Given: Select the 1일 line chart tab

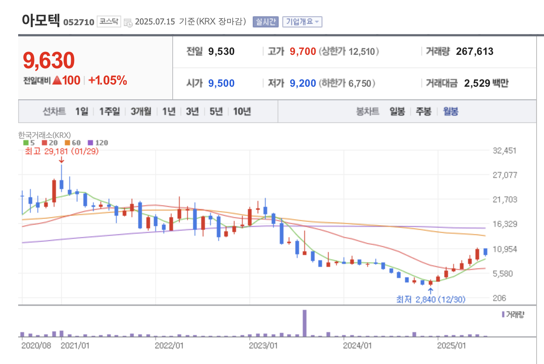Looking at the screenshot, I should (82, 111).
